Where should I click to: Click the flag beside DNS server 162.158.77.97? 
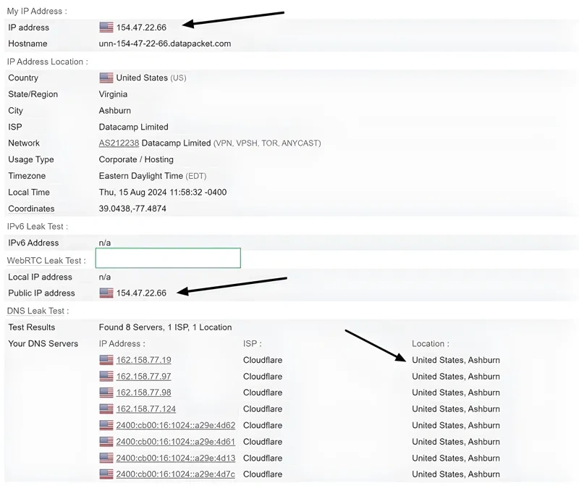tap(105, 376)
